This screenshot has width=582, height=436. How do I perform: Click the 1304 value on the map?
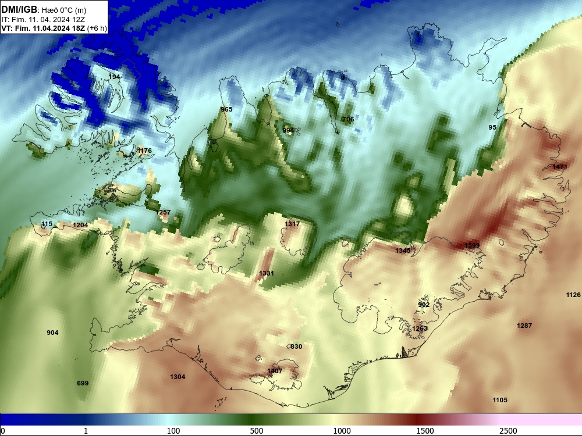178,377
